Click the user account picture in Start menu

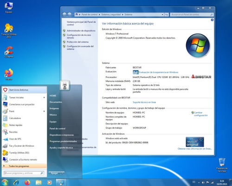pos(65,86)
